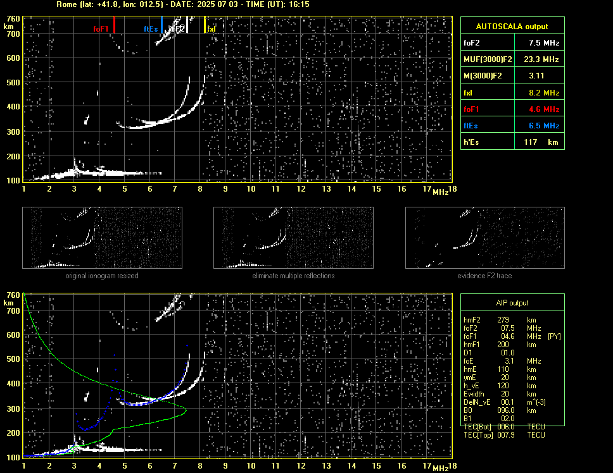Select the h_vE 120 km row

click(x=499, y=385)
